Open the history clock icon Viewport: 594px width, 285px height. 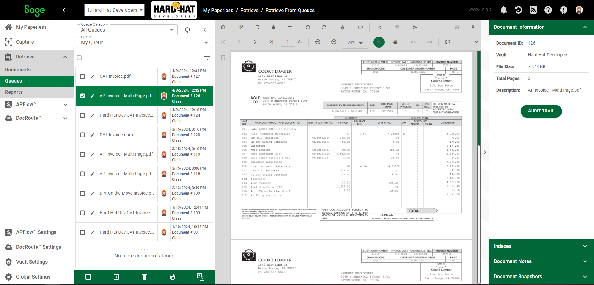(519, 10)
